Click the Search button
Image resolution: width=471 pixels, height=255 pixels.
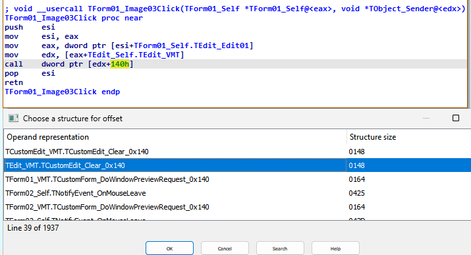(280, 248)
